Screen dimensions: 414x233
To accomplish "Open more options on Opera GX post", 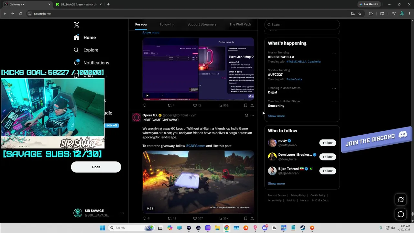I will [x=252, y=115].
